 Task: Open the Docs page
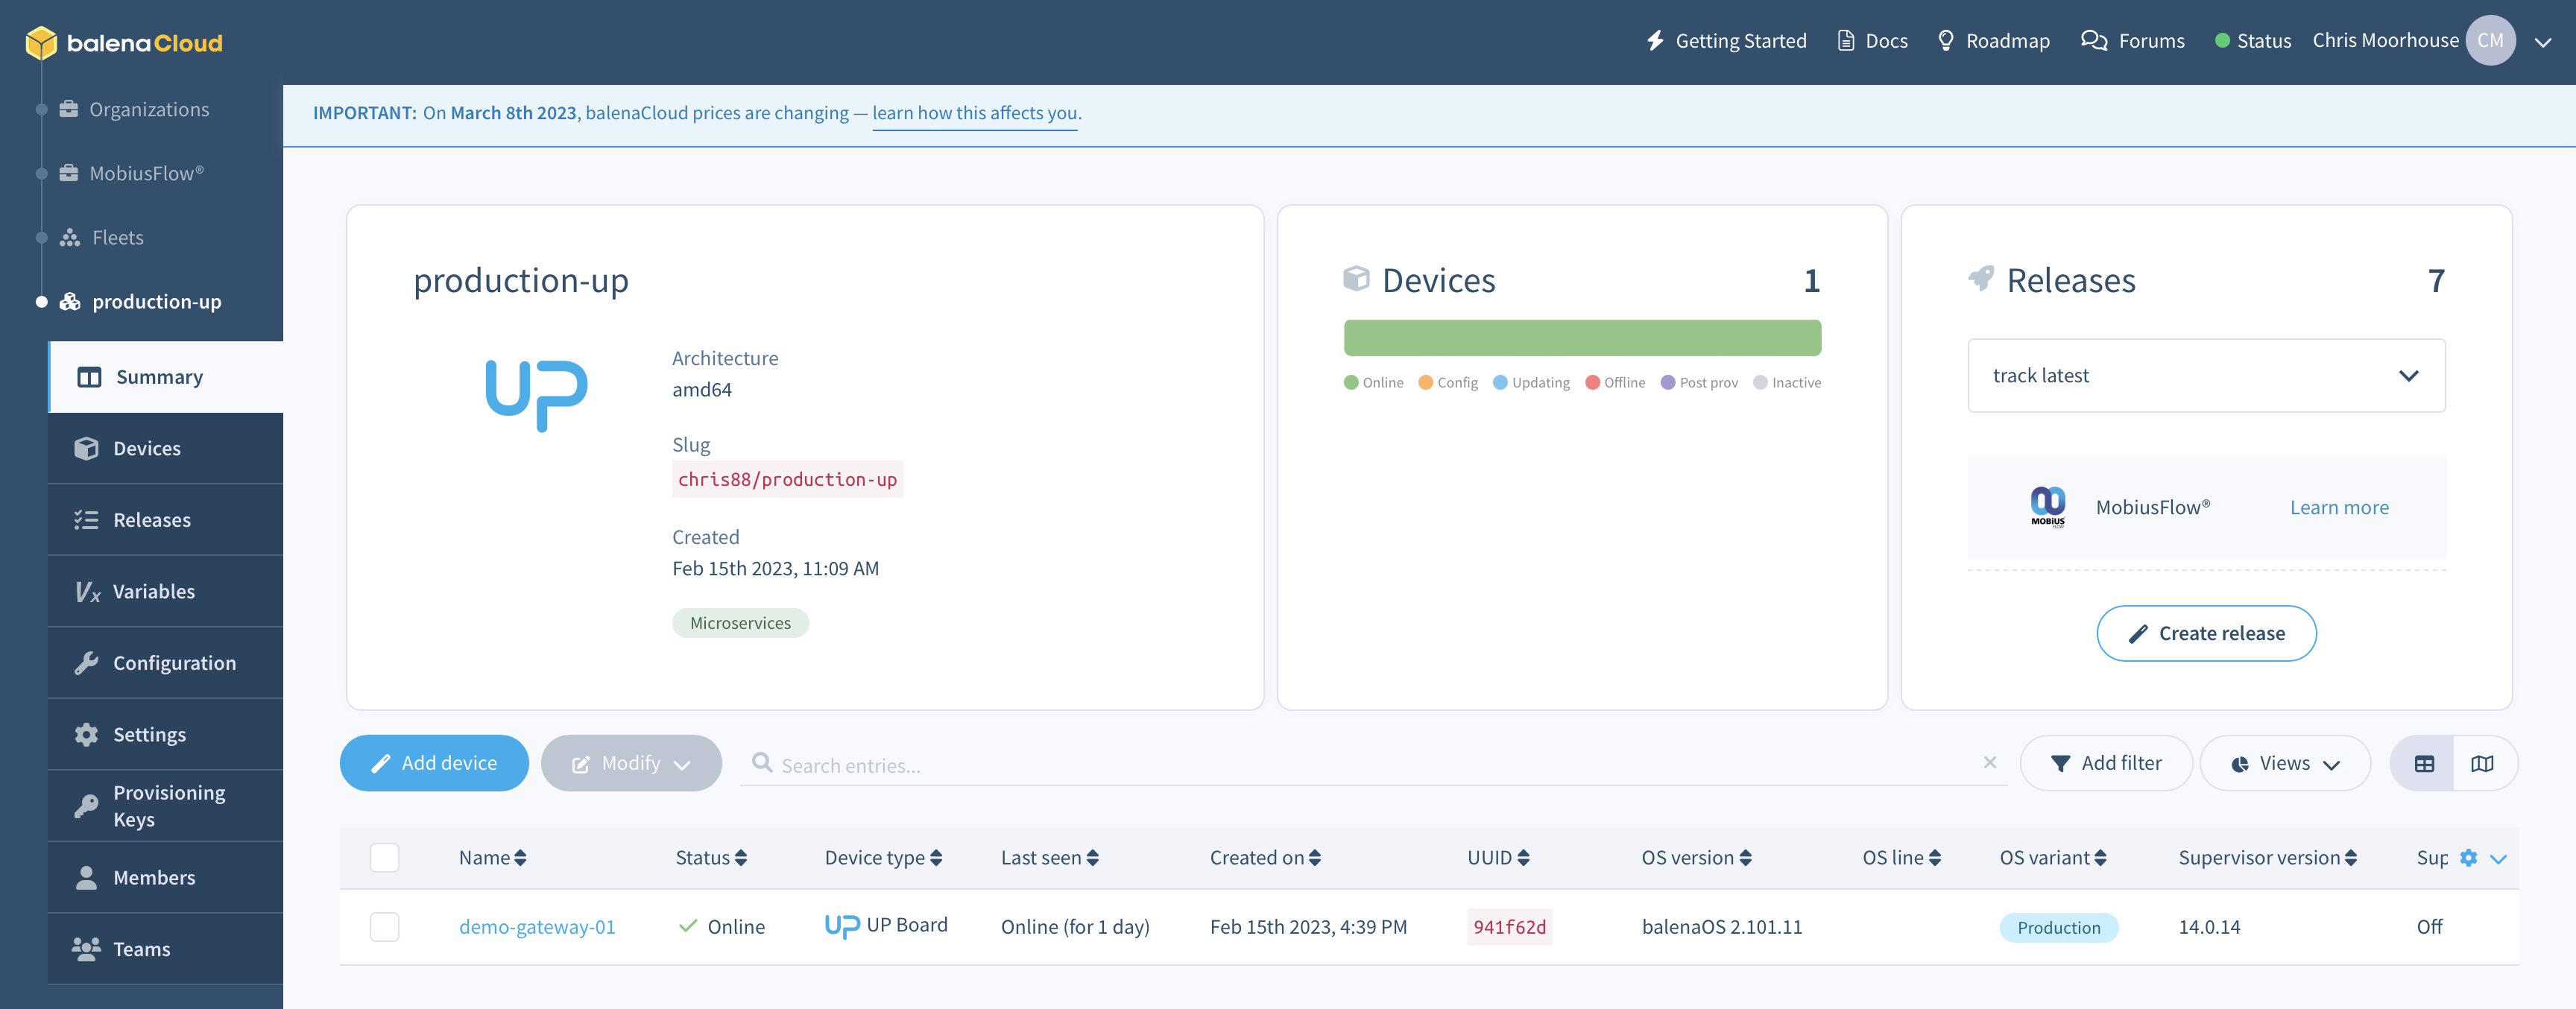1873,41
